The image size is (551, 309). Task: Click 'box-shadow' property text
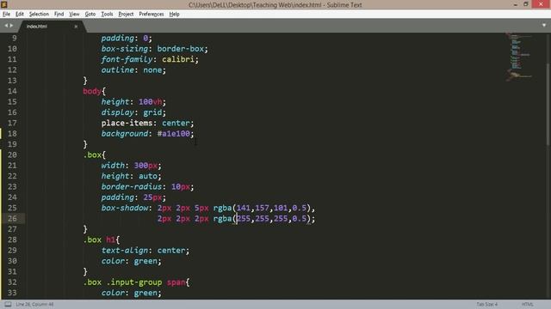pyautogui.click(x=124, y=208)
